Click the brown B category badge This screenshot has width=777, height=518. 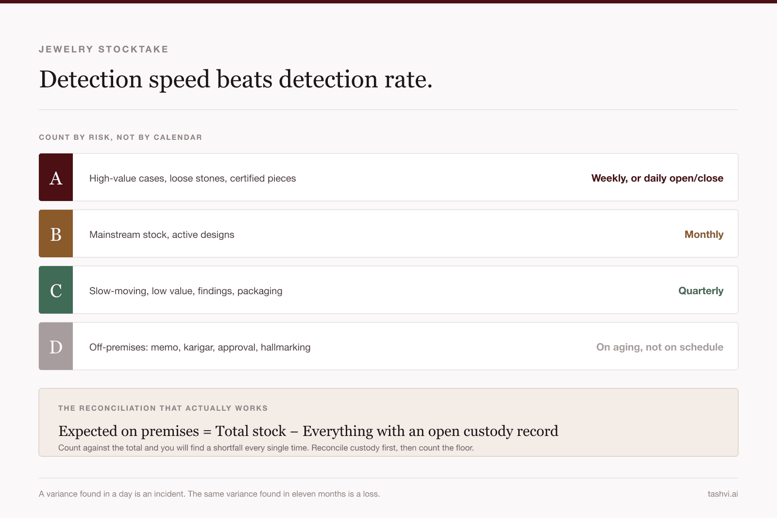pos(56,234)
